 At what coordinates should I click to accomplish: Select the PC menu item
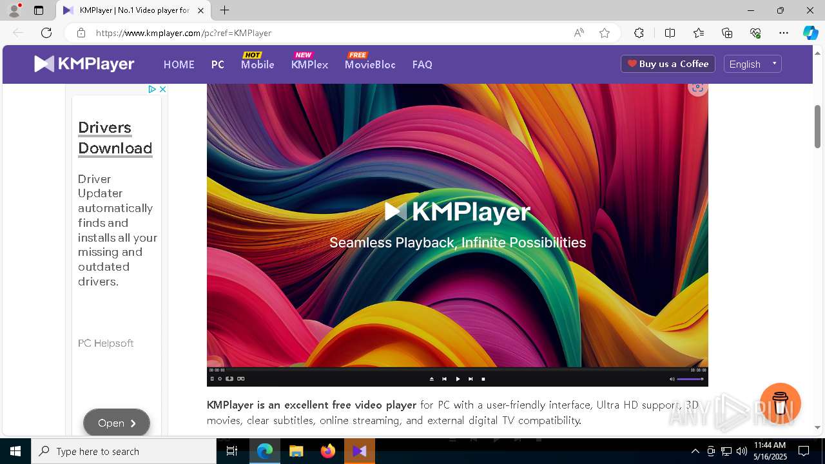click(218, 64)
